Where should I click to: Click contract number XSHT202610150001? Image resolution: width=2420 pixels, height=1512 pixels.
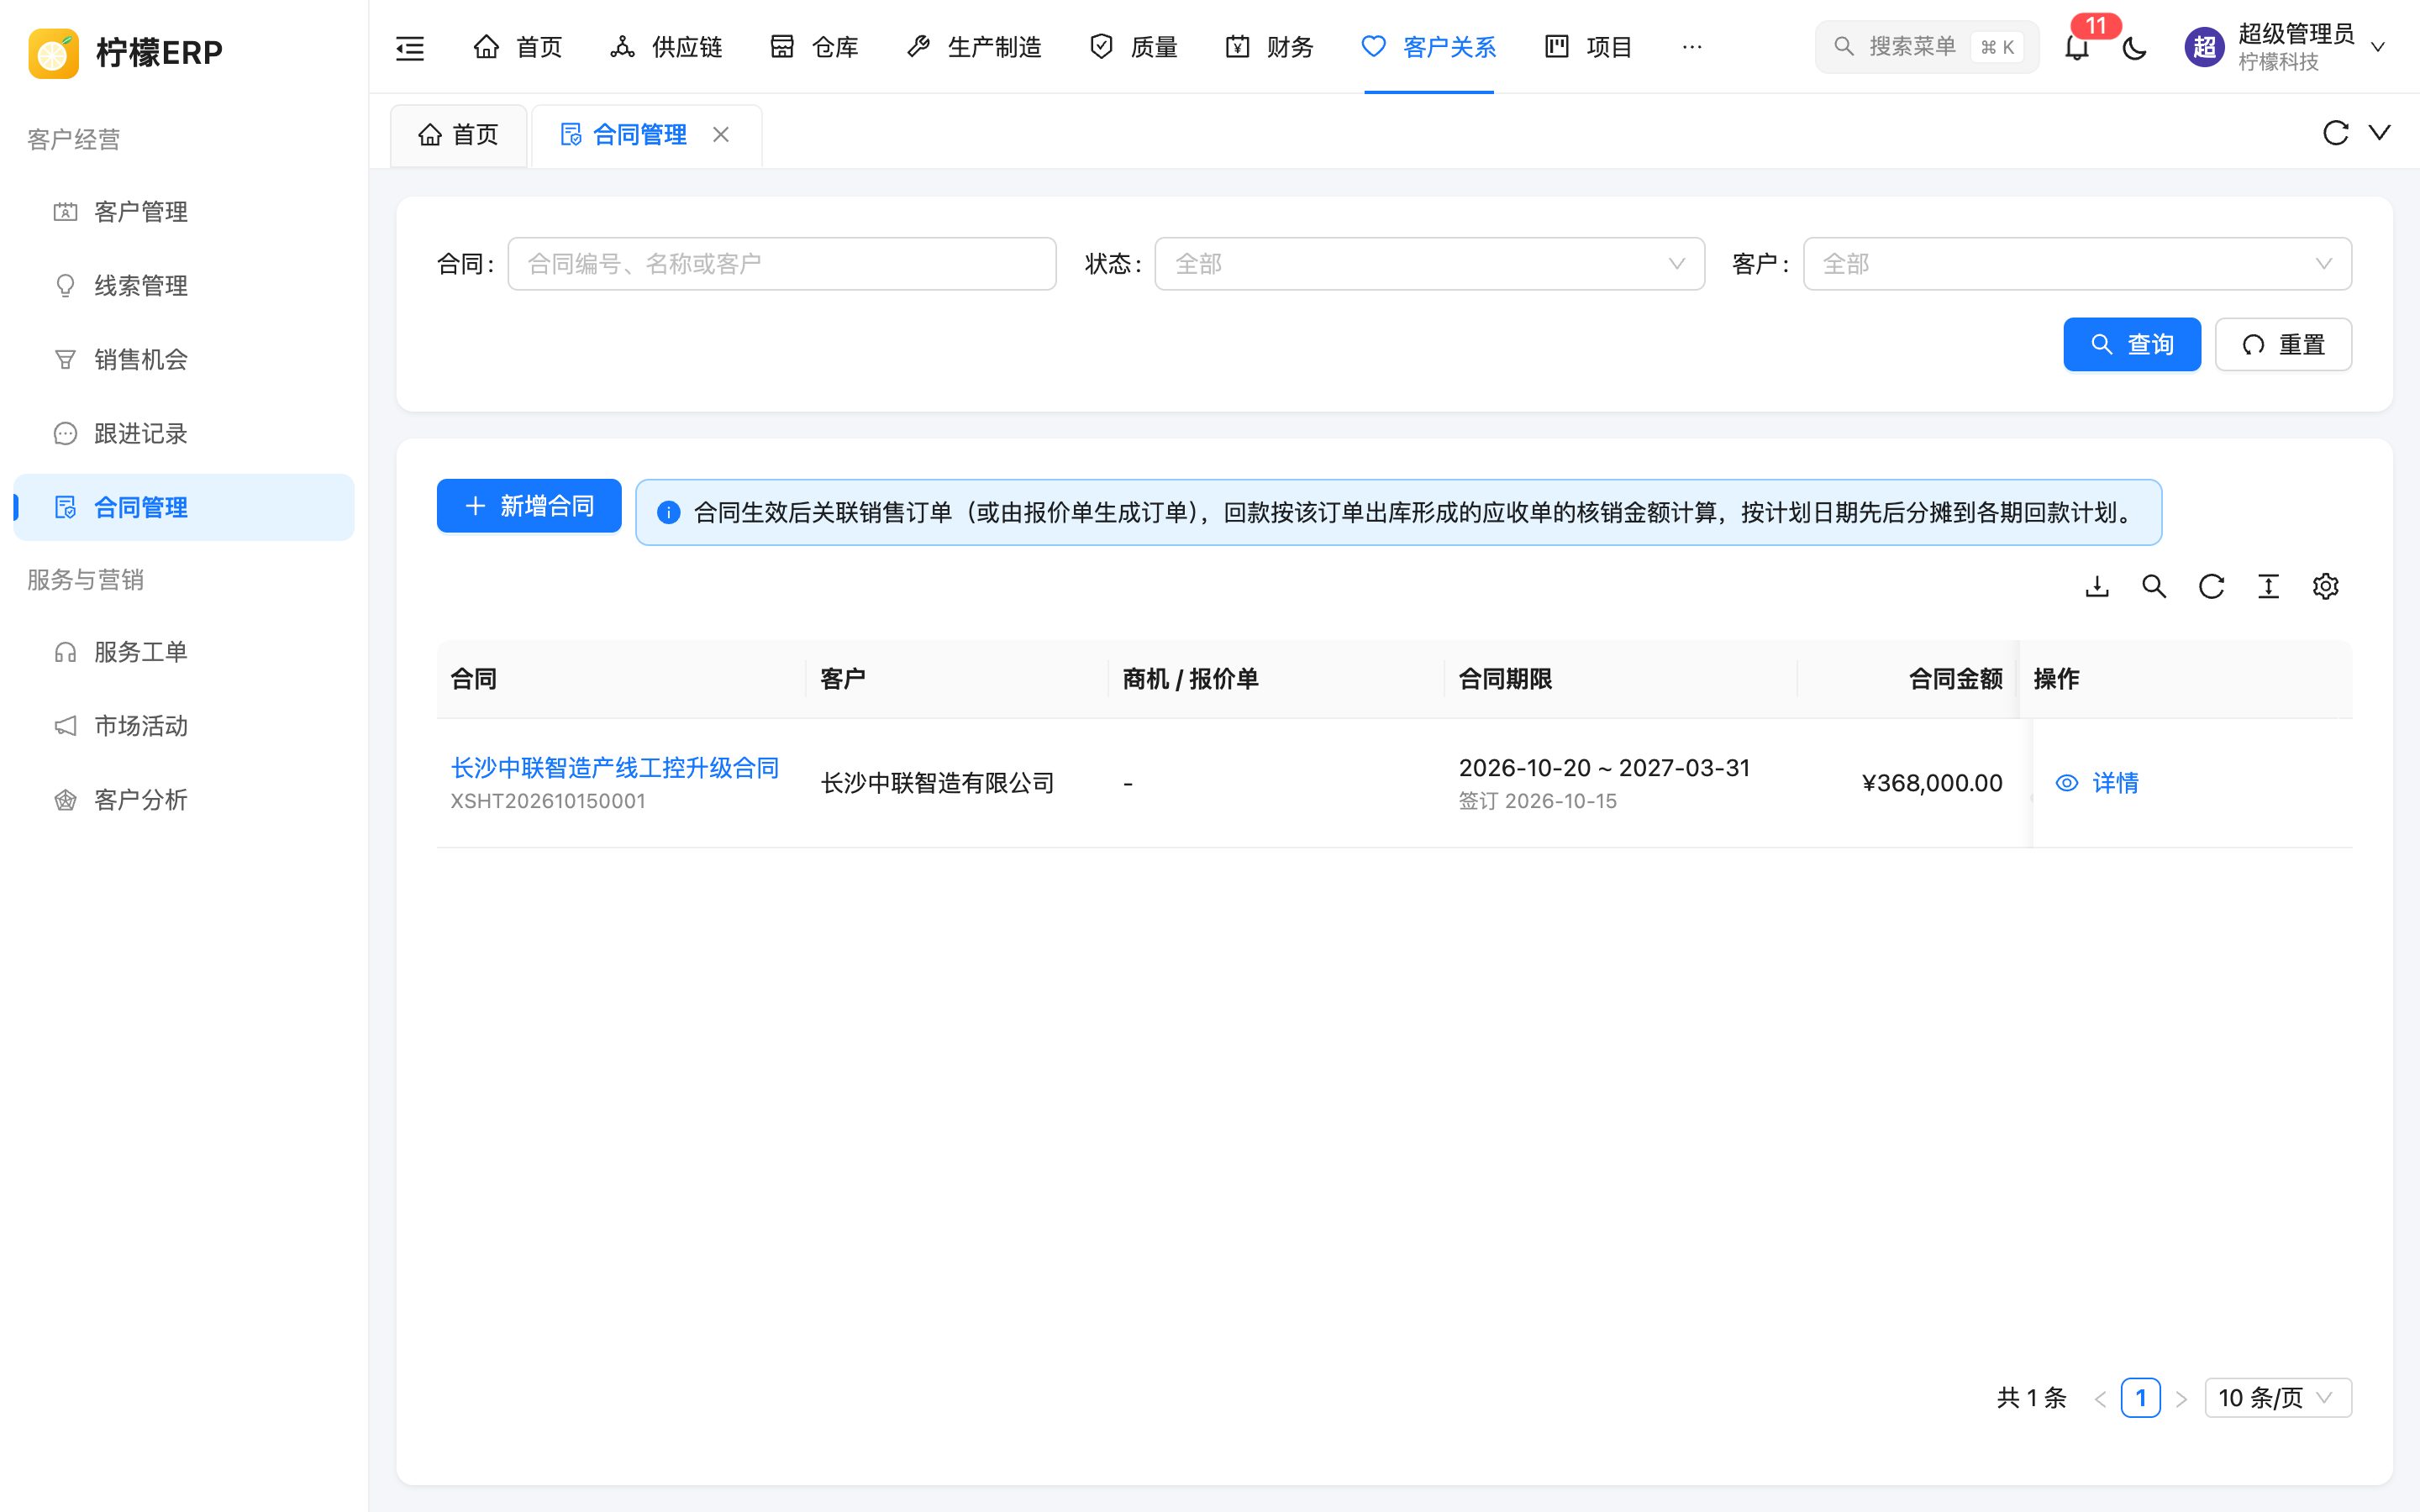pos(548,801)
